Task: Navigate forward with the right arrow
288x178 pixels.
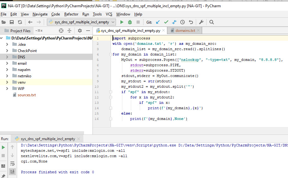Action: tap(39, 22)
